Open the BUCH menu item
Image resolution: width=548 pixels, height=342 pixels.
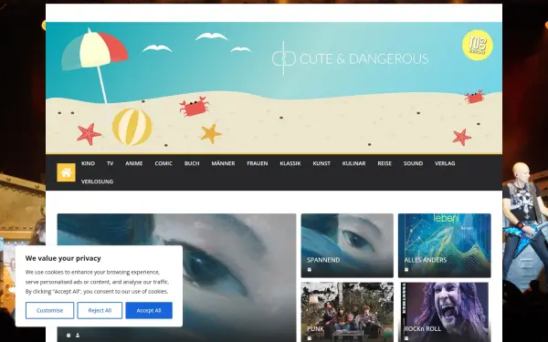(x=192, y=163)
